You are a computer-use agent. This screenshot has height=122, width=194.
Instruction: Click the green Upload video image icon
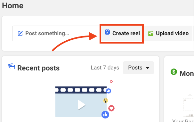tap(151, 34)
